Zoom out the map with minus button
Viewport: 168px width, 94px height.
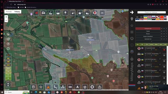point(6,20)
